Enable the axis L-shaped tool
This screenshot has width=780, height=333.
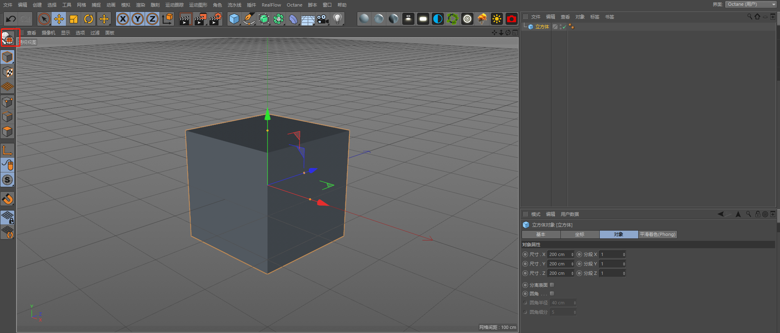(8, 150)
